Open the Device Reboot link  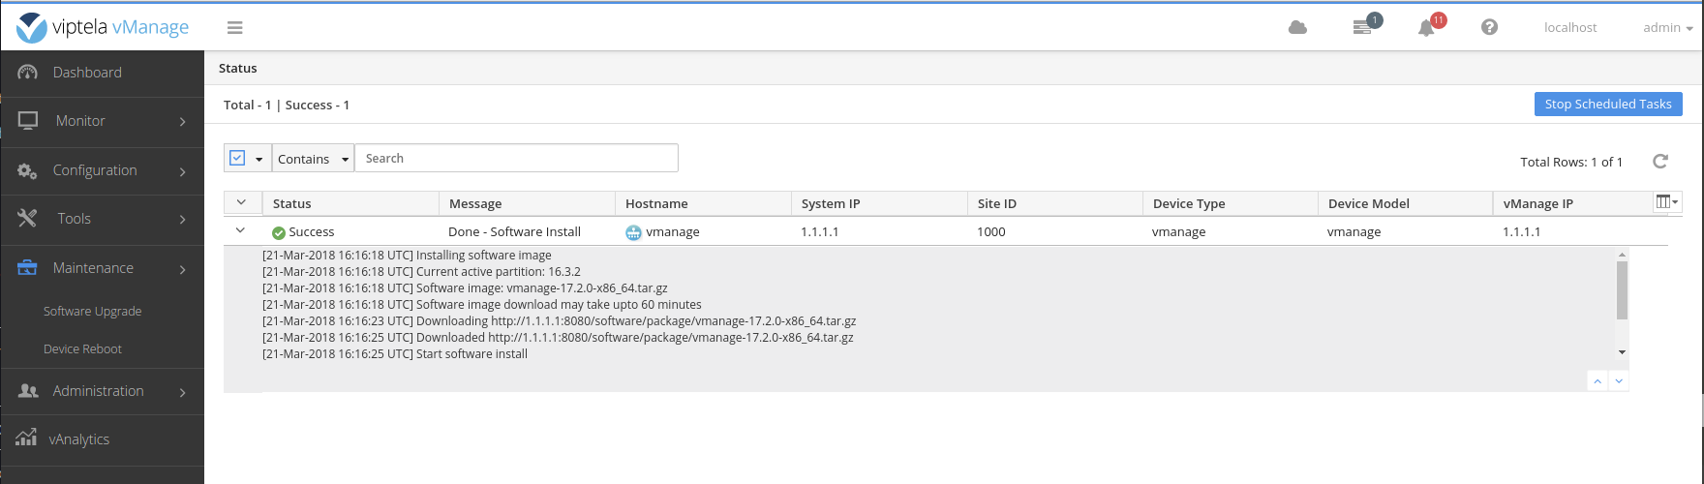click(83, 348)
